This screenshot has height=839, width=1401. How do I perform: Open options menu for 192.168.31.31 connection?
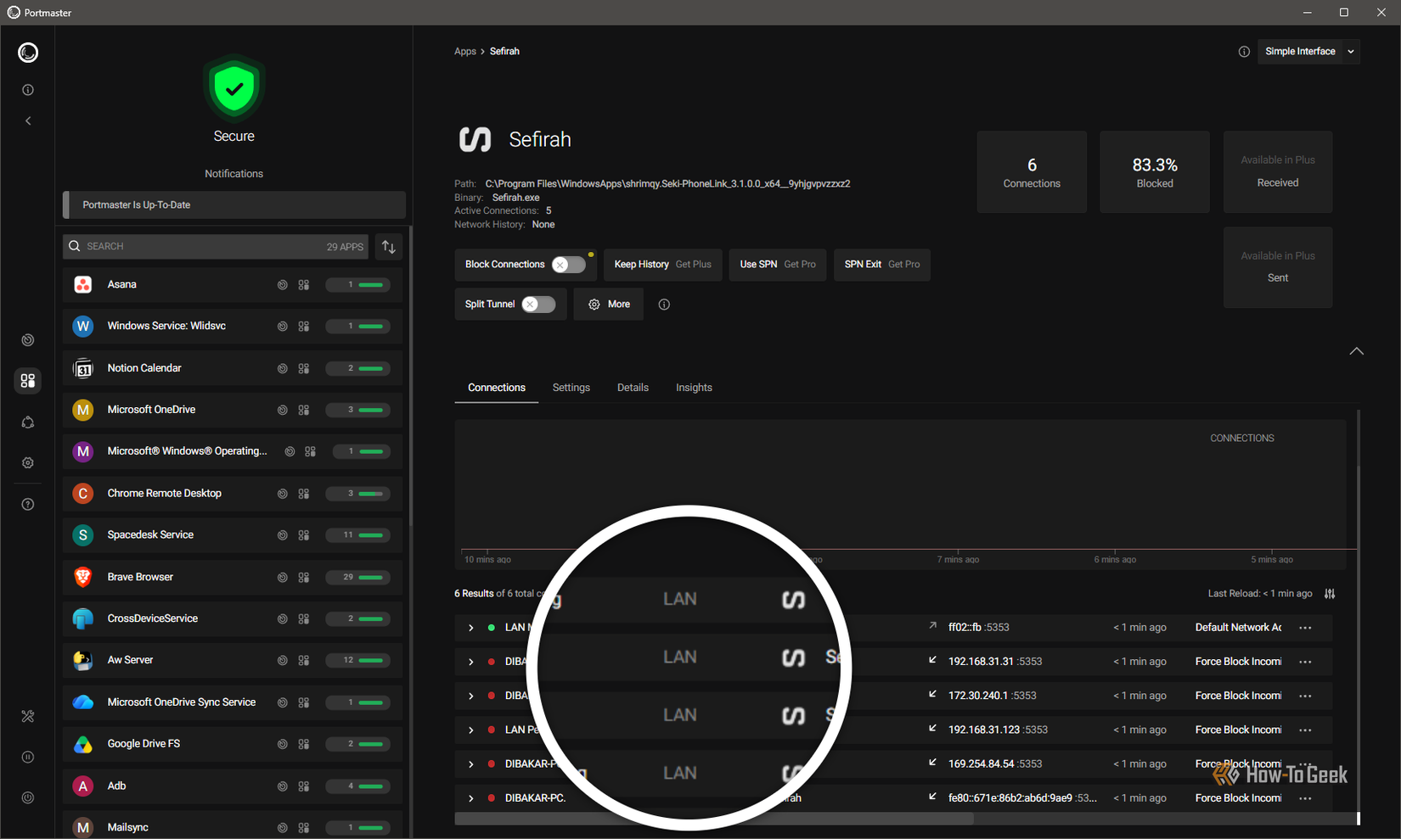1305,663
